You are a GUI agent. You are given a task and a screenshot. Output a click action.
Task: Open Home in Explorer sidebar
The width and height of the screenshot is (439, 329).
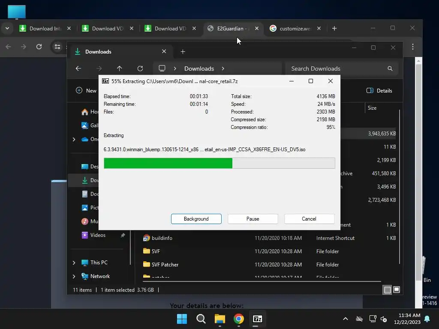click(89, 112)
